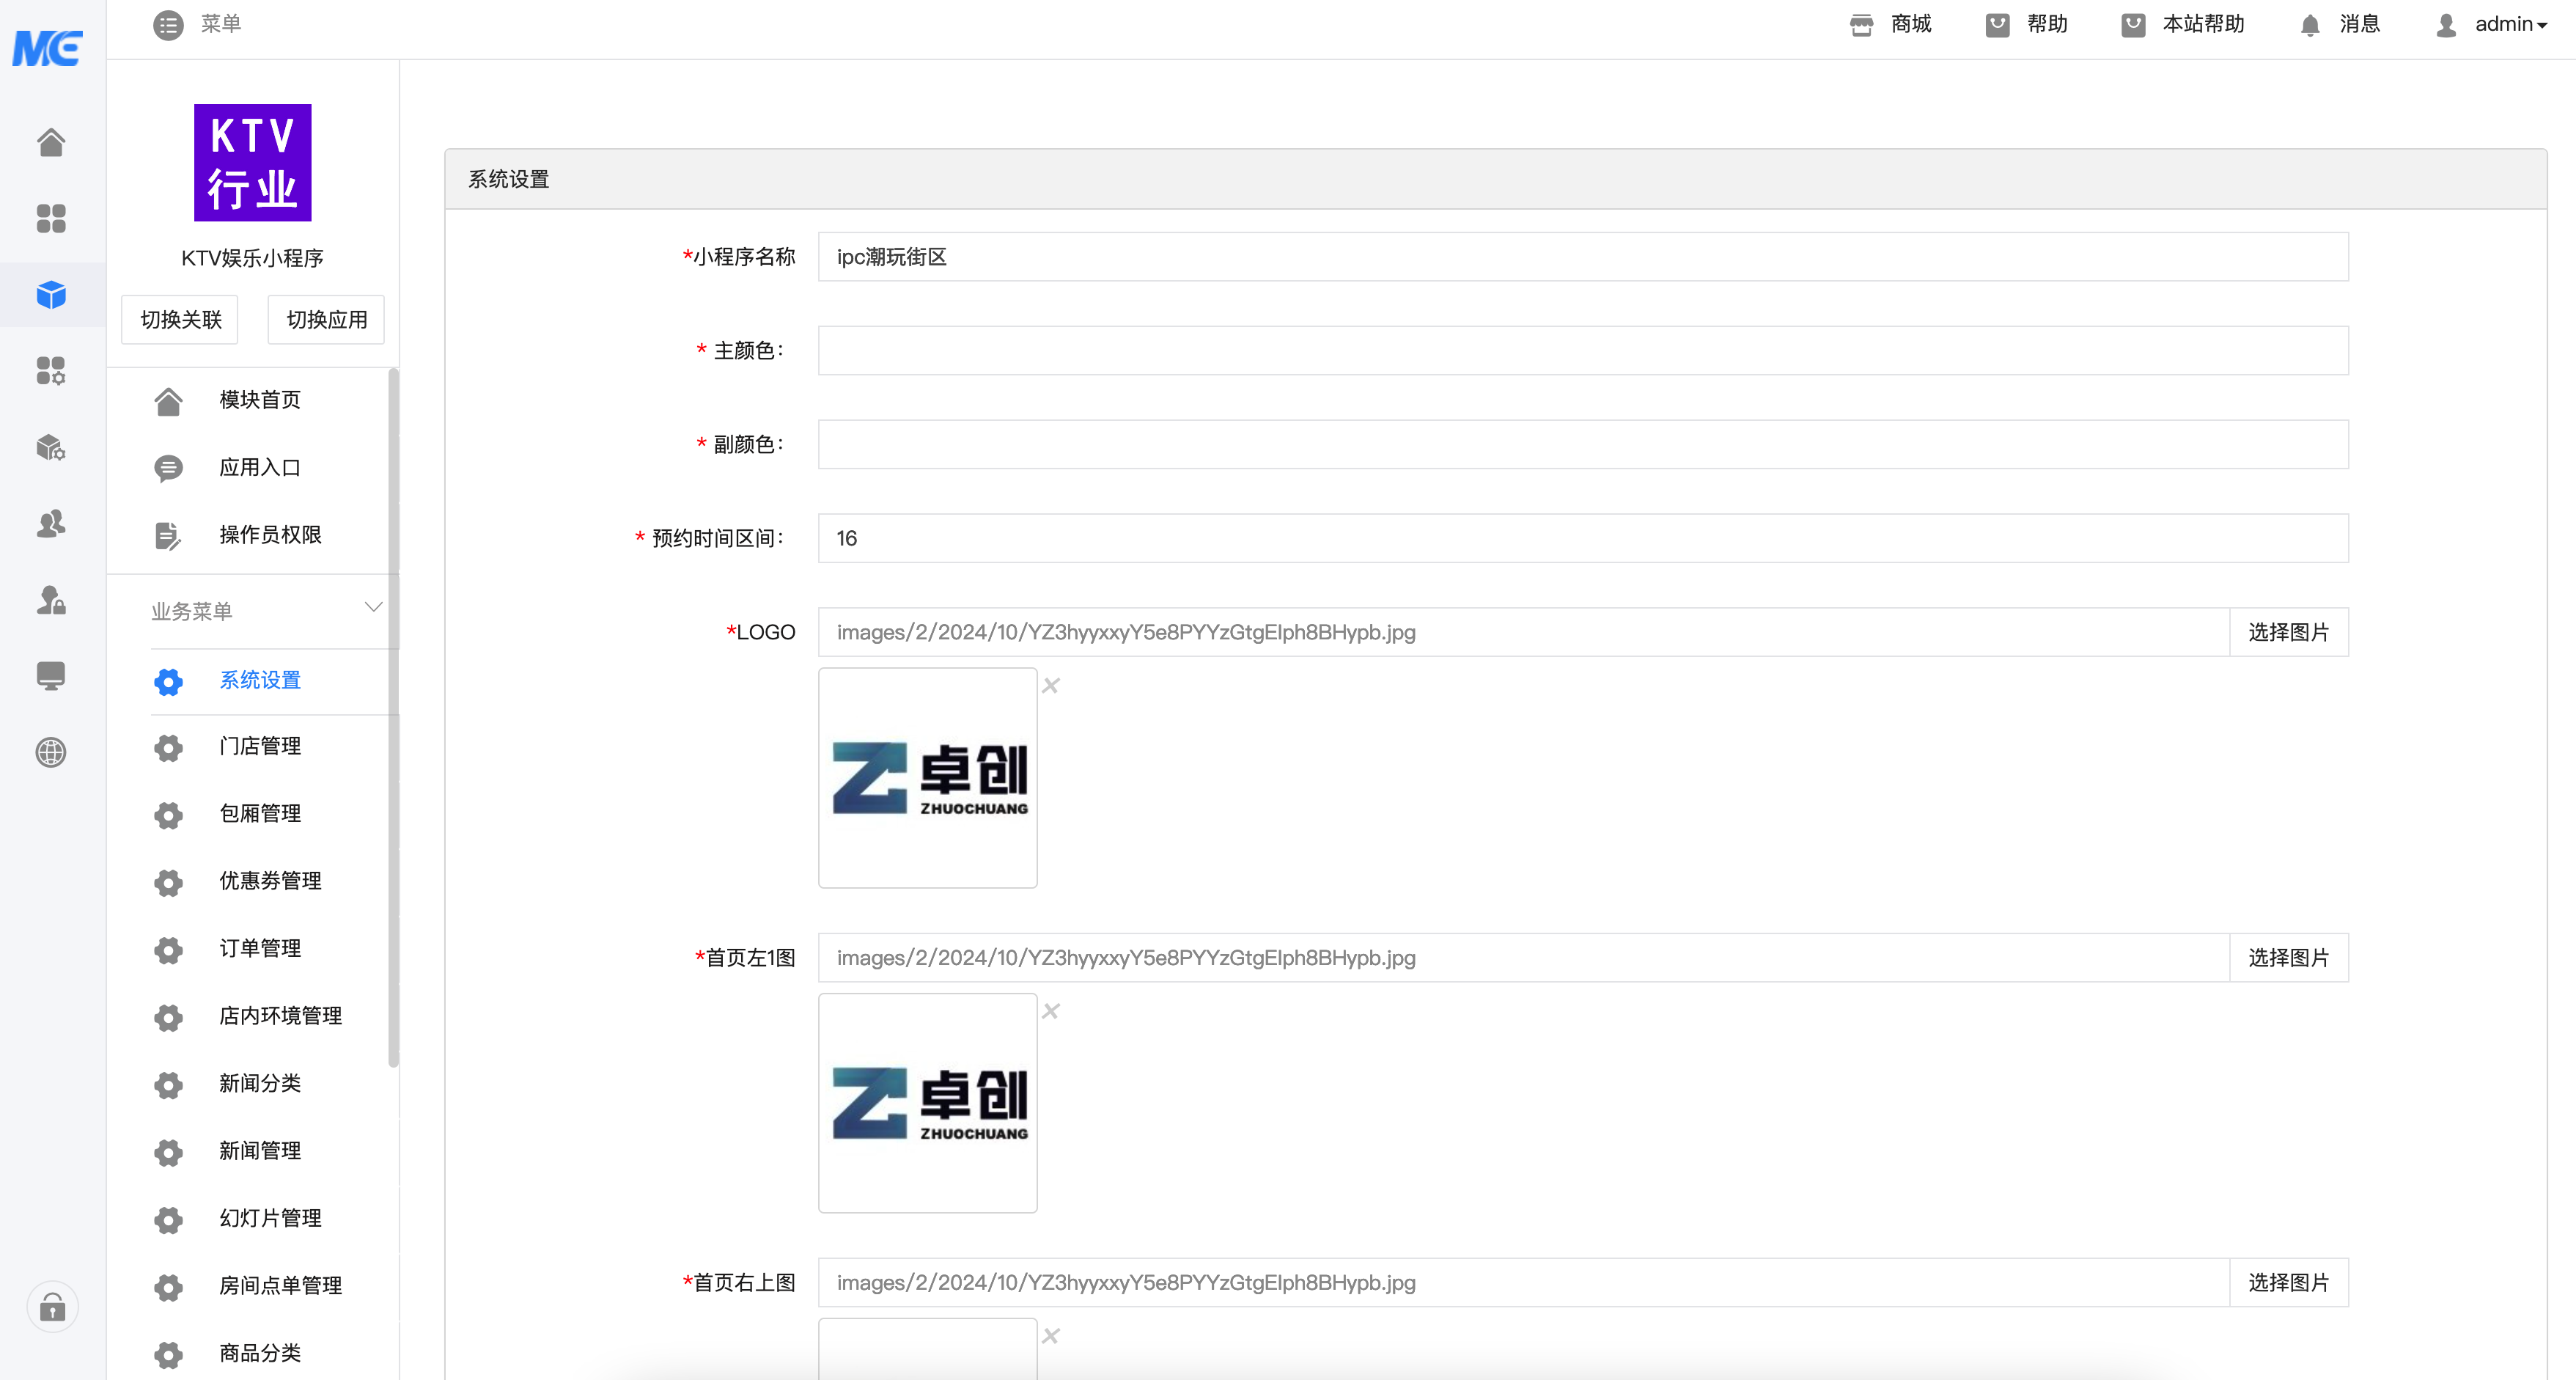Image resolution: width=2576 pixels, height=1380 pixels.
Task: Focus the 小程序名称 input field
Action: pos(1583,257)
